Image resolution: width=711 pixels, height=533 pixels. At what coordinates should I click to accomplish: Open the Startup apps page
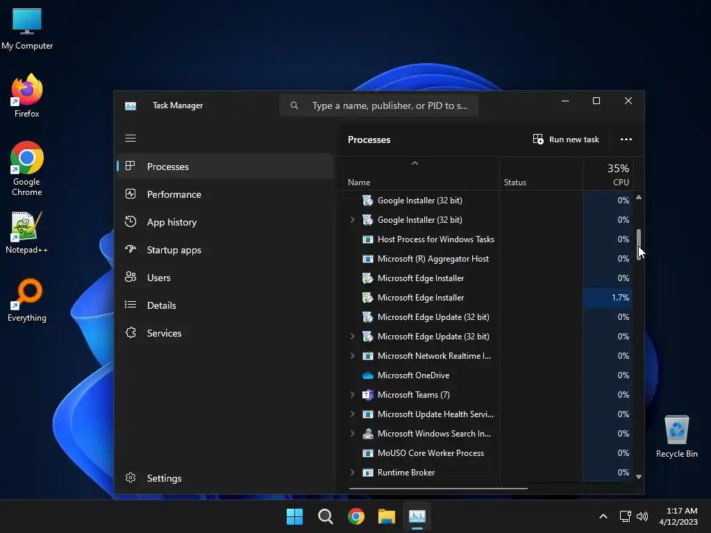(x=226, y=250)
